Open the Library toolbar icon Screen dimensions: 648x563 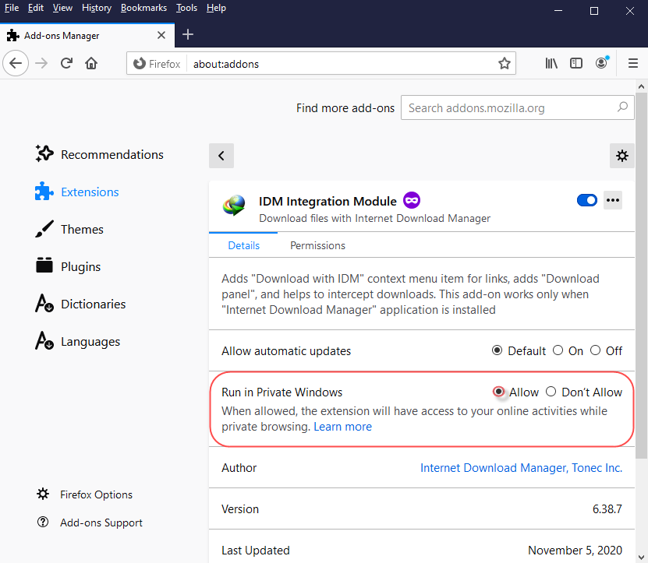click(551, 64)
